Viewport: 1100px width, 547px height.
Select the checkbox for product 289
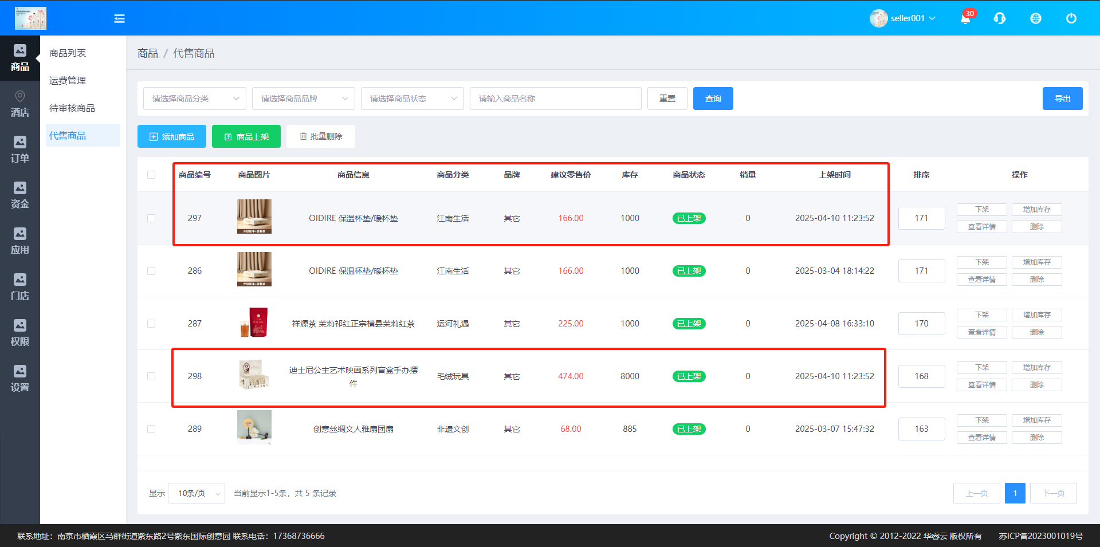[x=151, y=429]
